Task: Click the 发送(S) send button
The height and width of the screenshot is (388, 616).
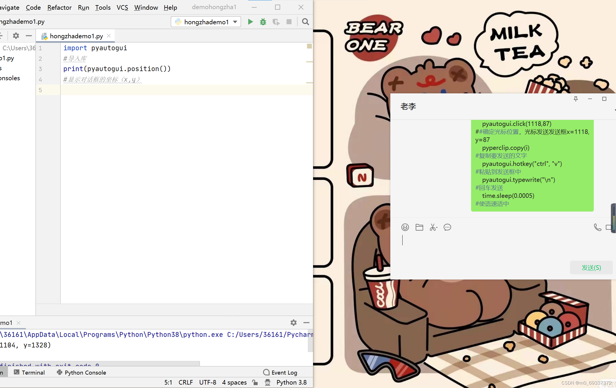Action: [591, 268]
